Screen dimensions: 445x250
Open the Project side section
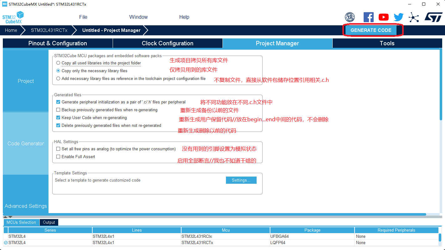point(26,81)
